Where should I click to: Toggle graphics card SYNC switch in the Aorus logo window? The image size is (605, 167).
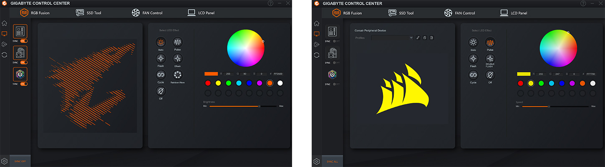coord(24,62)
